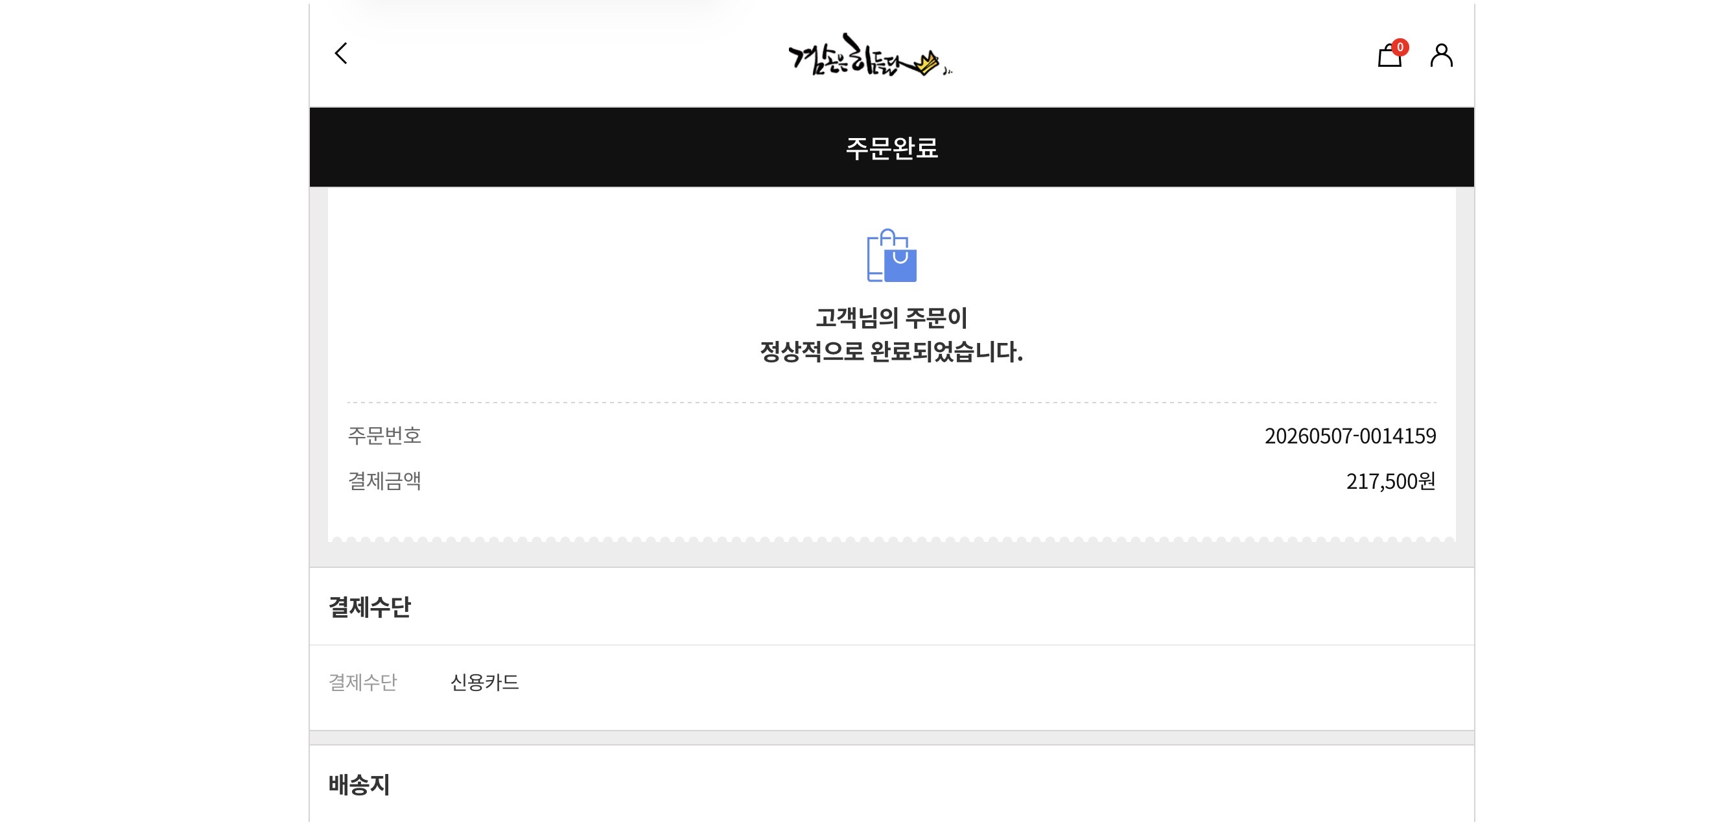1736x822 pixels.
Task: Click the 결제금액 label
Action: point(384,481)
